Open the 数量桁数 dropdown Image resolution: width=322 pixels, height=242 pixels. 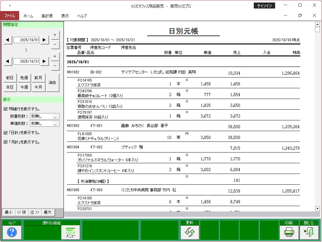click(x=56, y=117)
